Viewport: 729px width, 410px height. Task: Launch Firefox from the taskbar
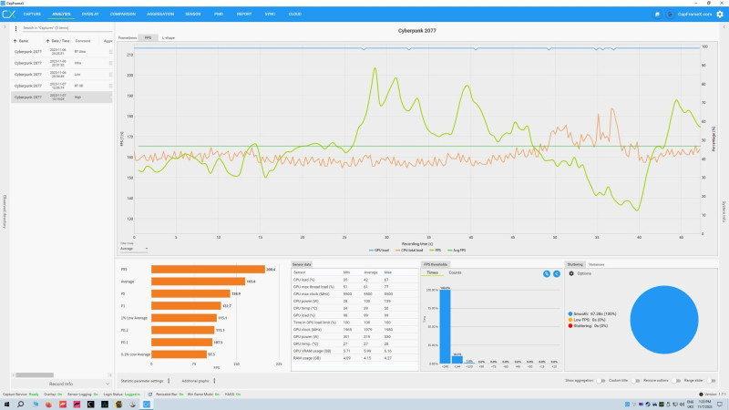[48, 405]
